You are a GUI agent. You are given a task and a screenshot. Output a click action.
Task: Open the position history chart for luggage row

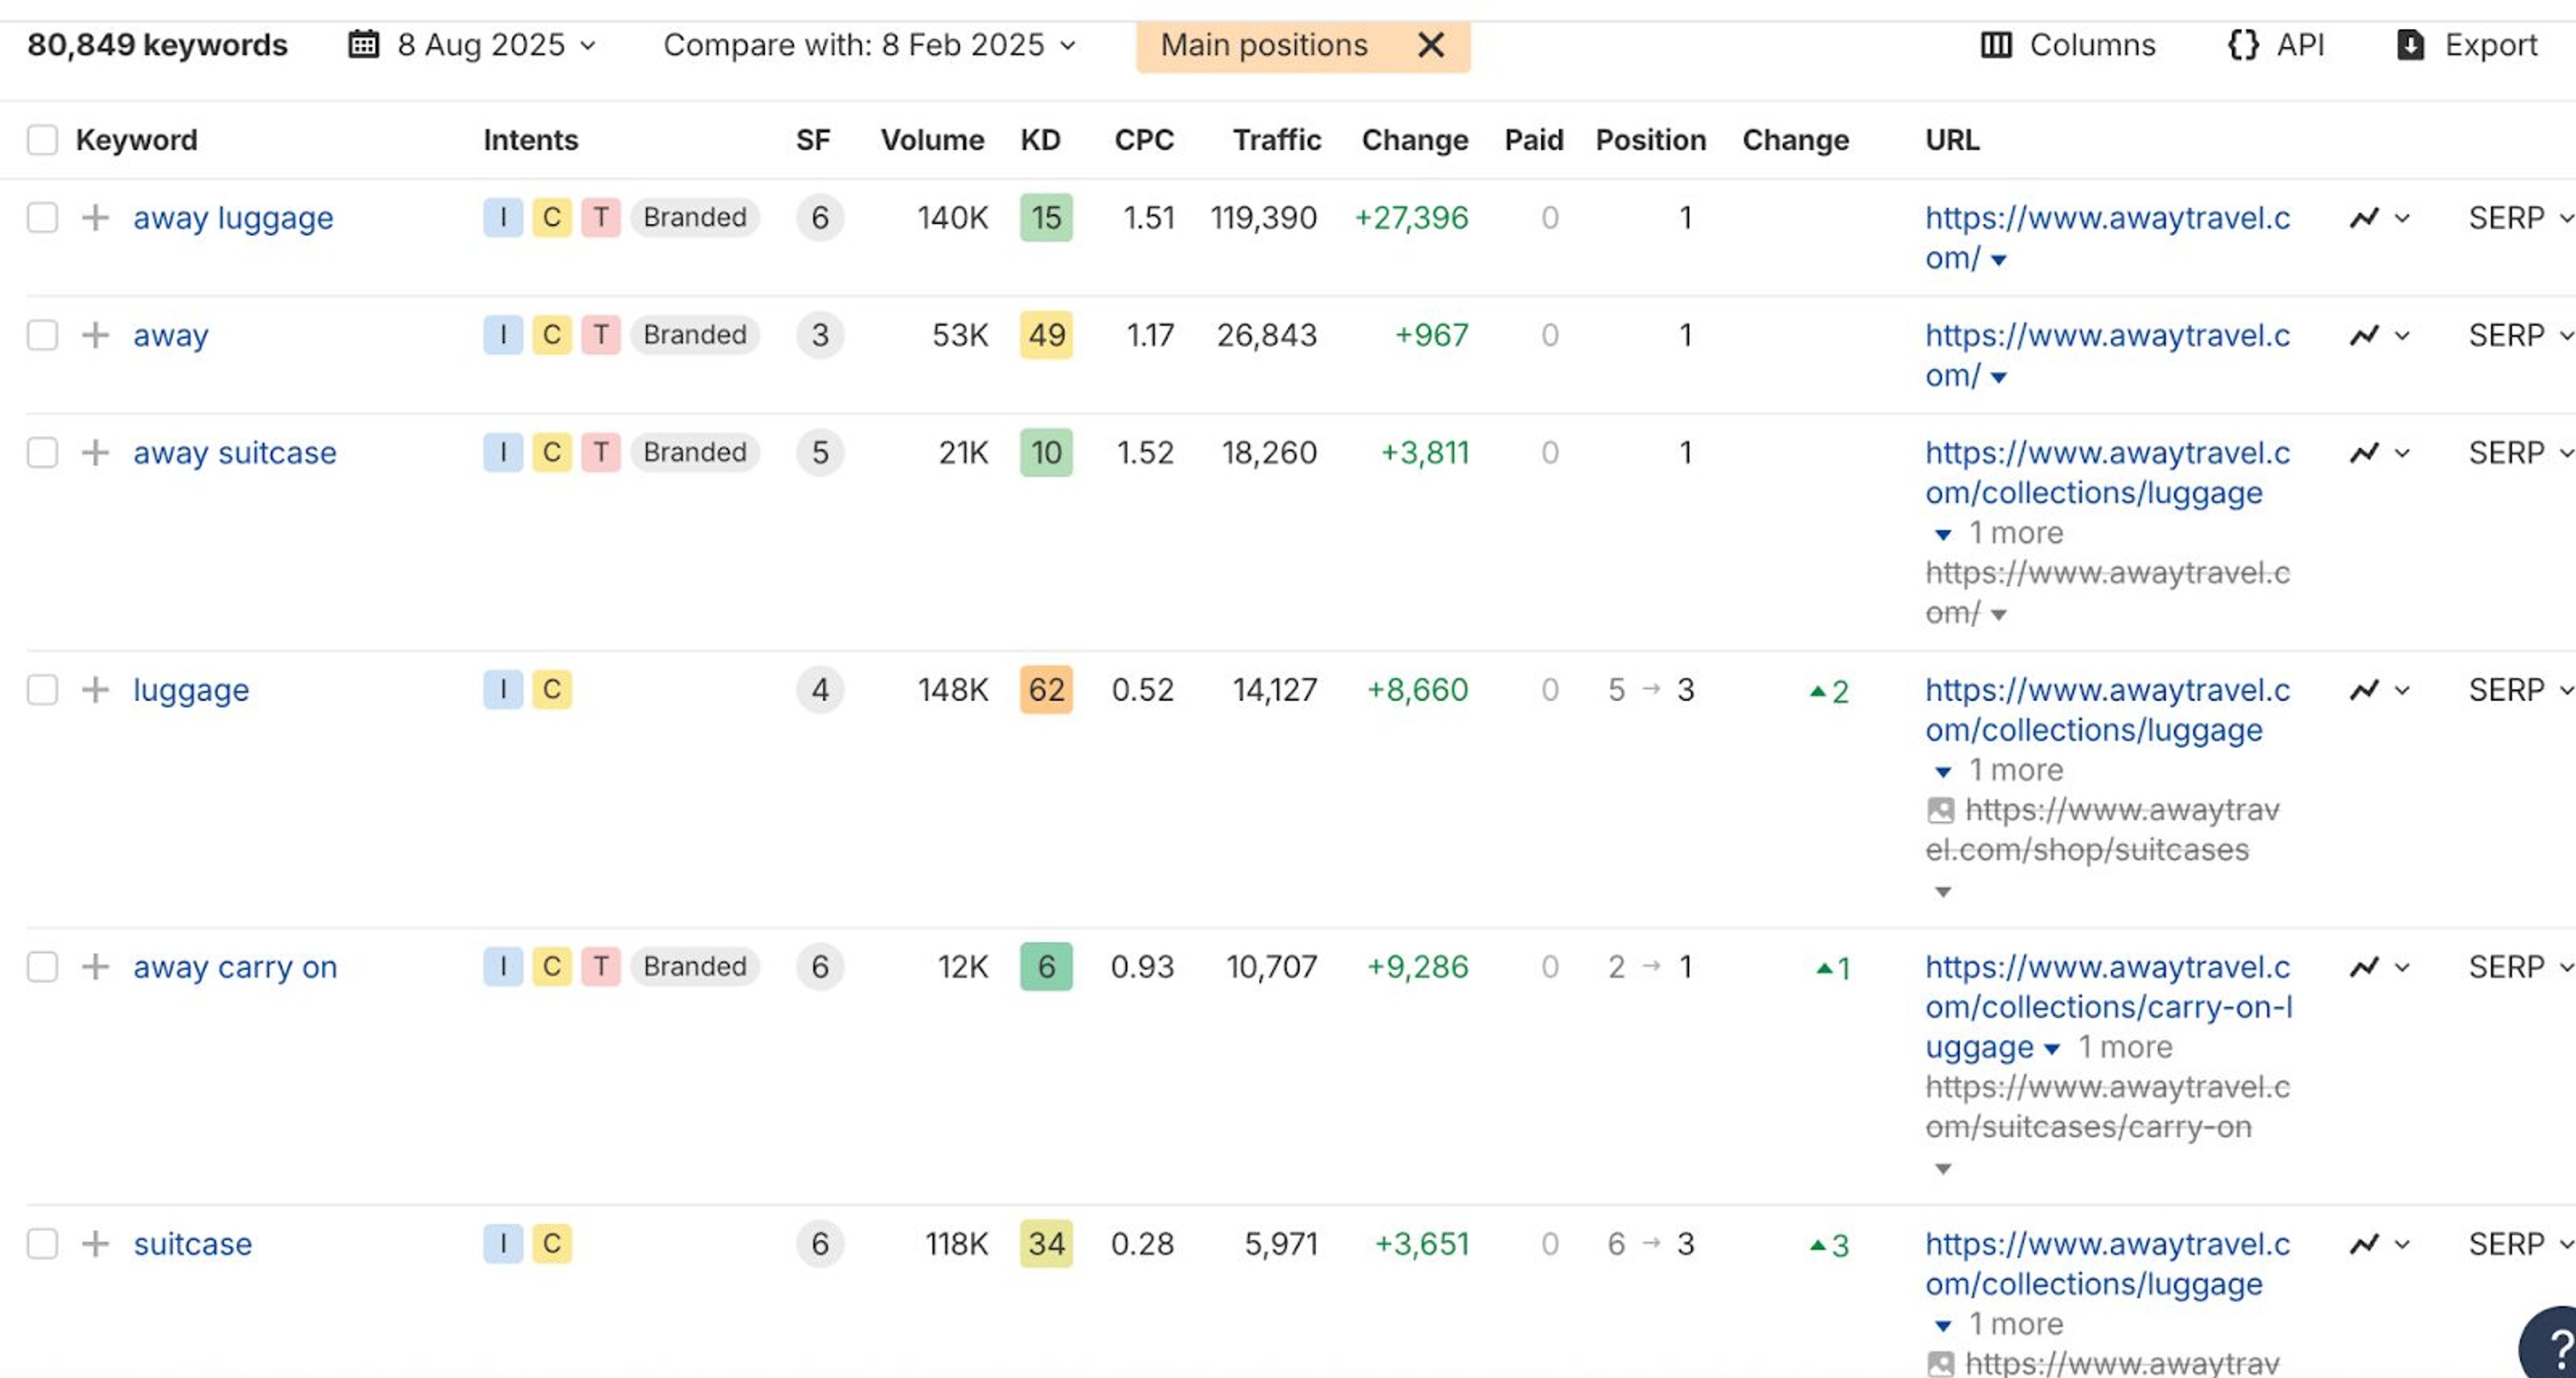click(x=2364, y=690)
